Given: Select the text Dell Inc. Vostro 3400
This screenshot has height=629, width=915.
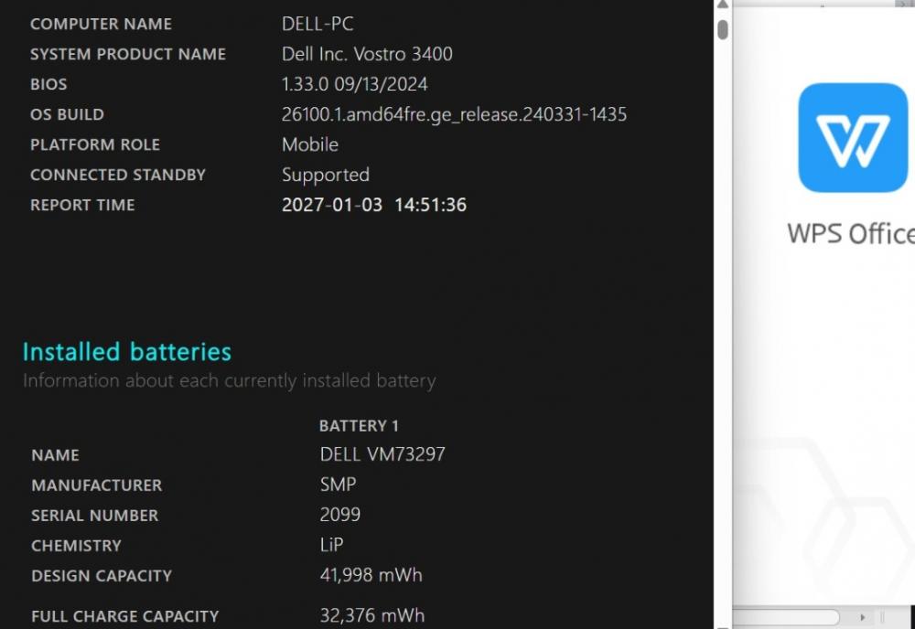Looking at the screenshot, I should click(367, 54).
